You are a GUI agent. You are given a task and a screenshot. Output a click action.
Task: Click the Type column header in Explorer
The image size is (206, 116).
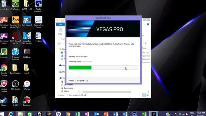pyautogui.click(x=144, y=48)
